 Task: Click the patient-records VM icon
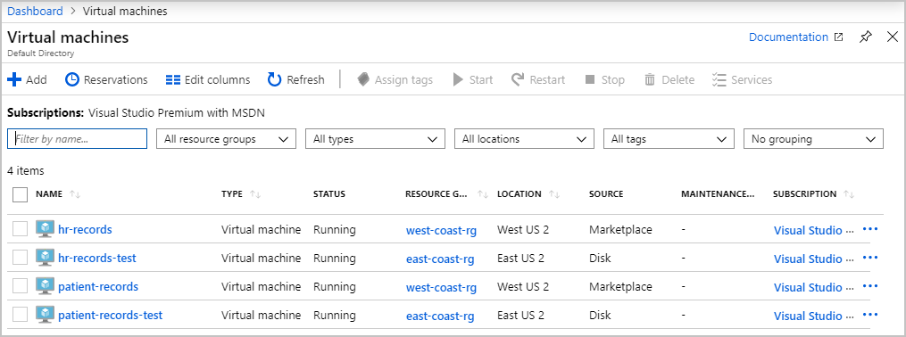tap(45, 286)
